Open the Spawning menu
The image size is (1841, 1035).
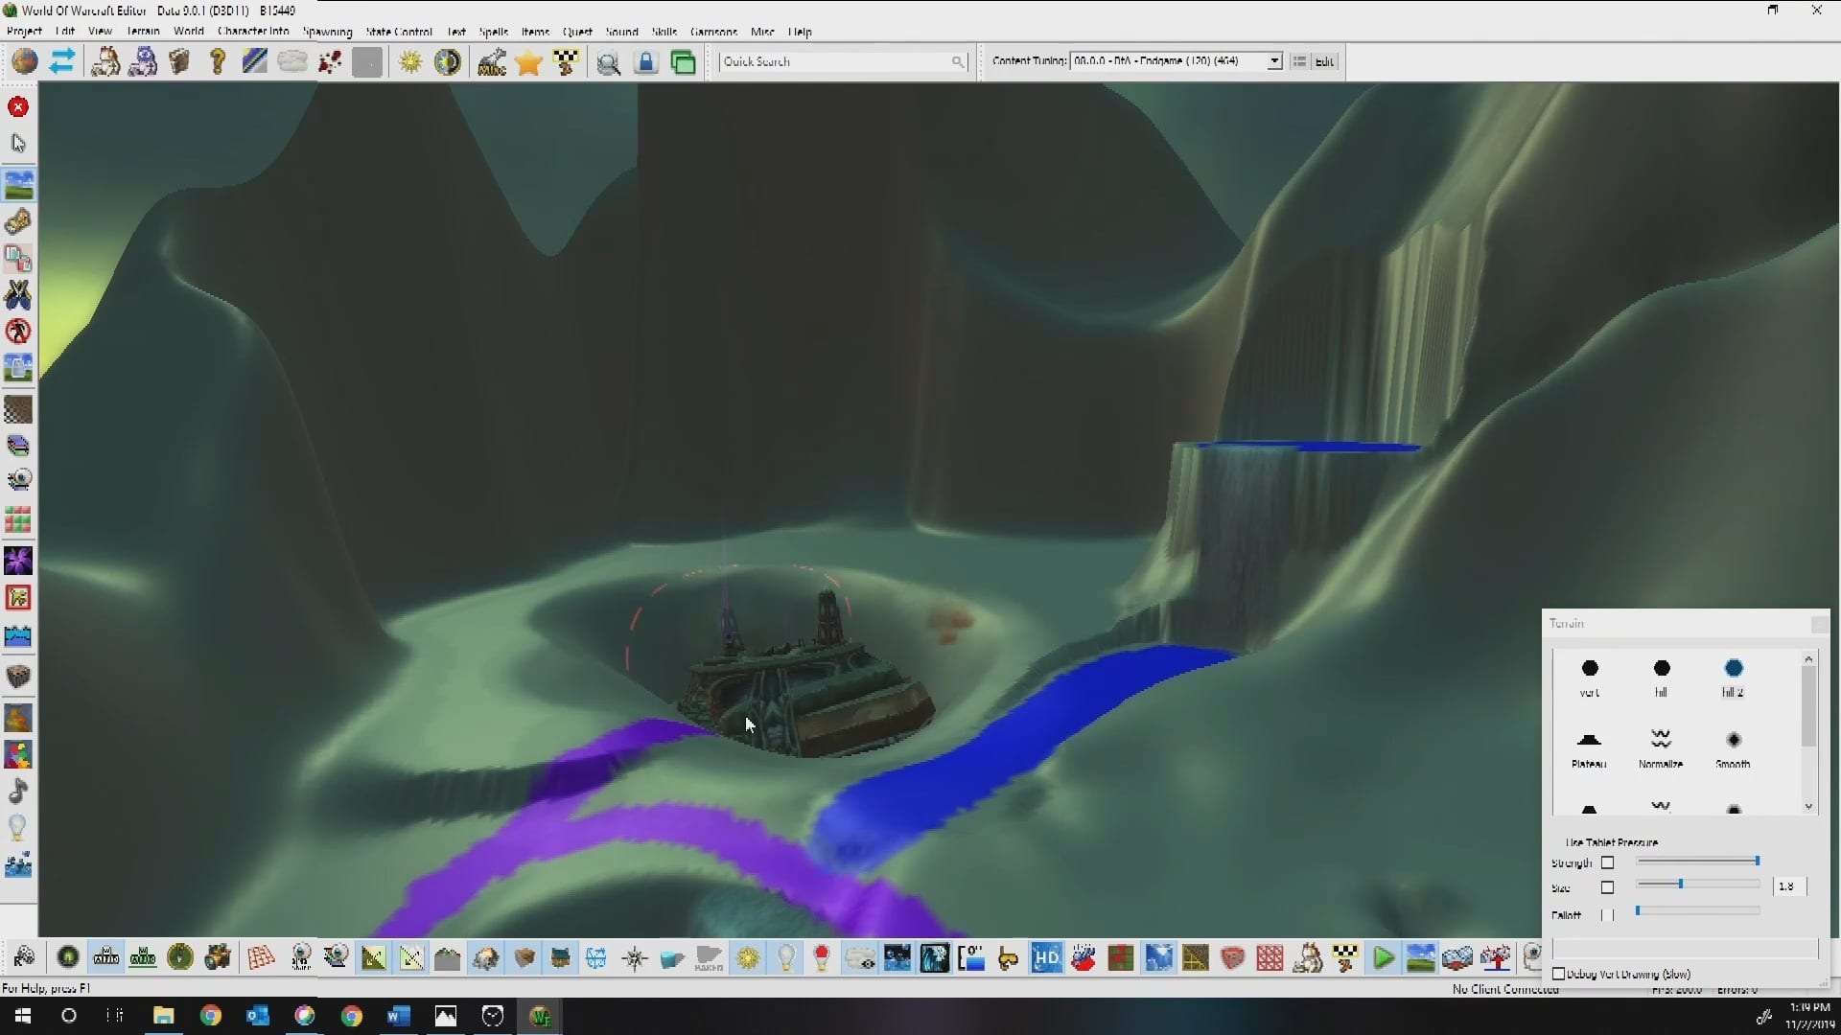(x=327, y=32)
